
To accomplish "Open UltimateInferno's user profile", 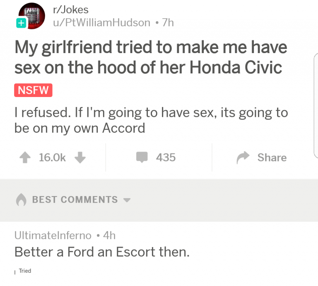I will click(x=53, y=235).
